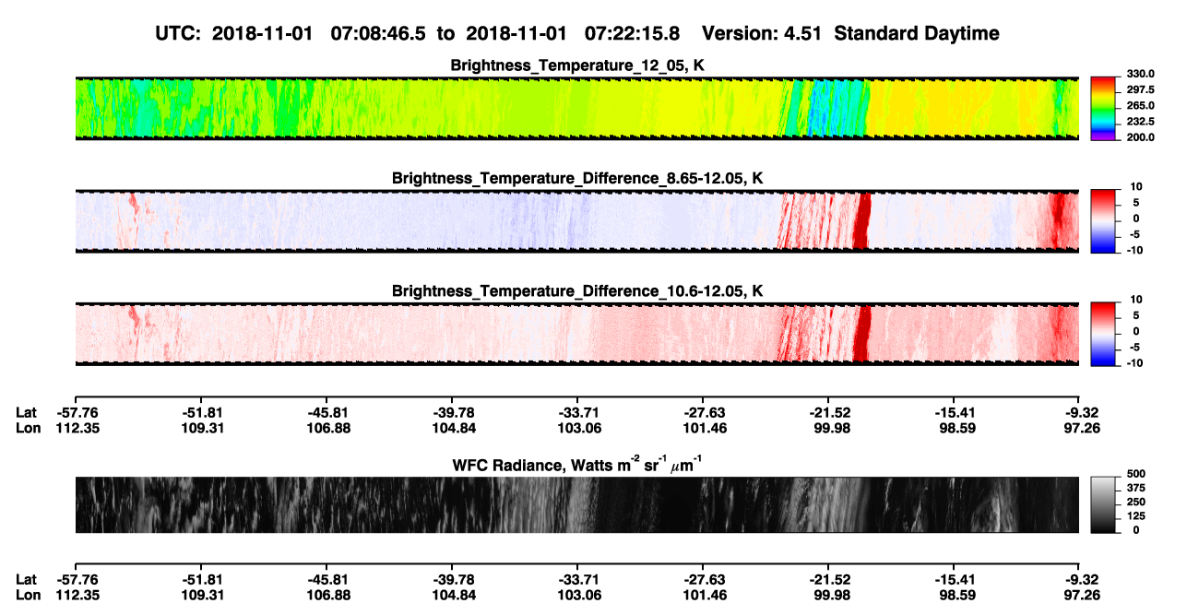Click the 330.0 colorbar tick label
Image resolution: width=1199 pixels, height=615 pixels.
[1140, 74]
